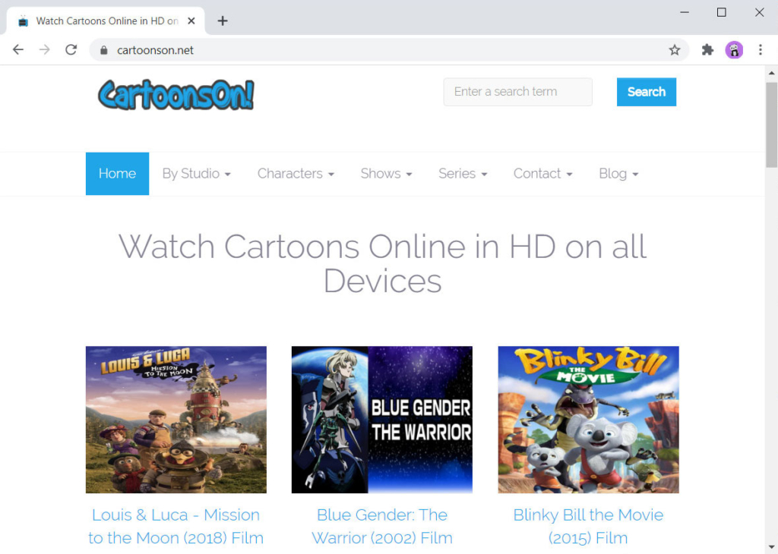The height and width of the screenshot is (554, 778).
Task: Click the CartoonsOn! logo
Action: click(176, 94)
